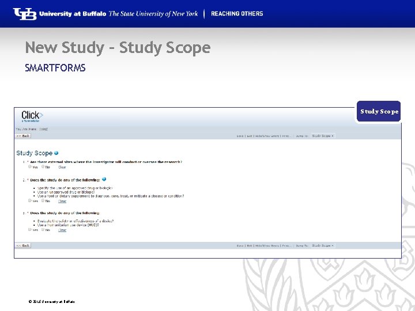
Task: Select Yes for the device question
Action: pyautogui.click(x=30, y=229)
